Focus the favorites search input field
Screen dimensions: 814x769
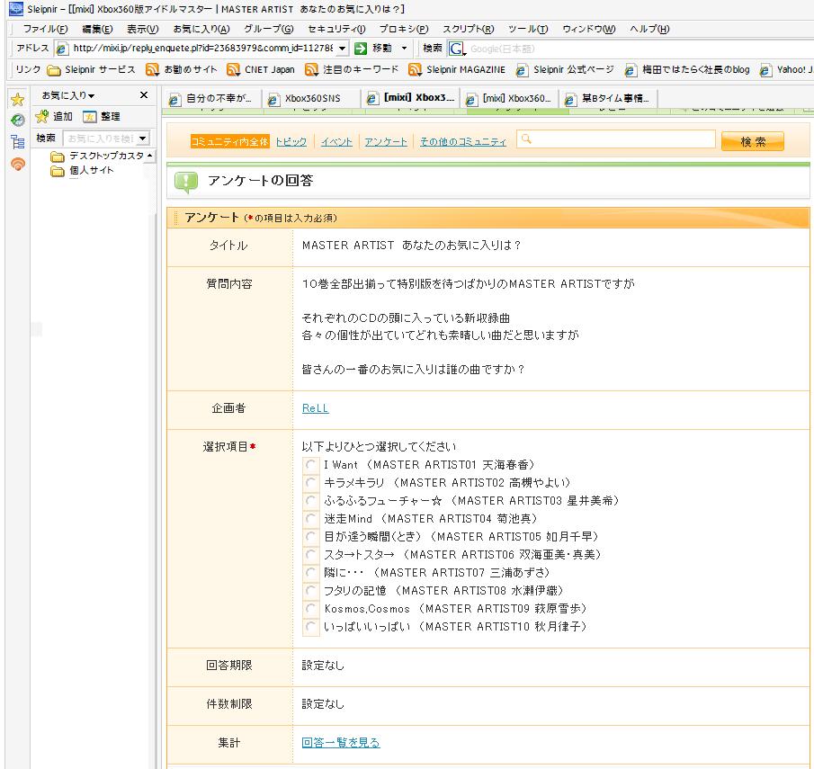point(100,139)
